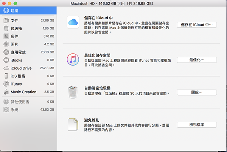Click the 4.2 GB photos size value
227x152 pixels.
(x=49, y=44)
